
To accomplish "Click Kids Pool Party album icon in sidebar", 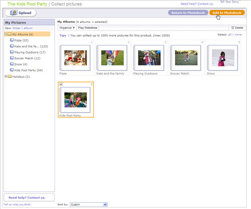I will point(12,70).
